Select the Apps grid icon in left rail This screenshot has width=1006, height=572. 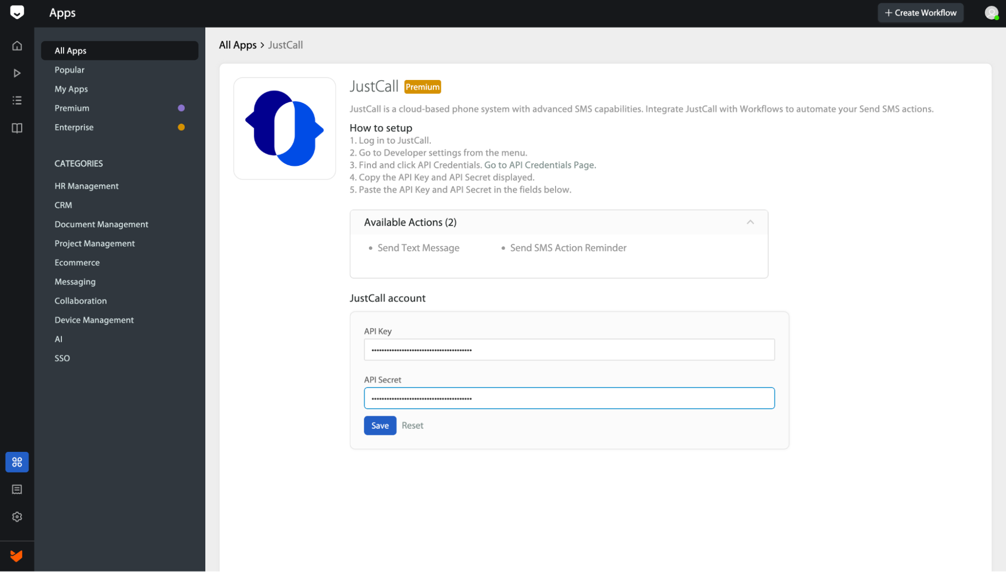click(17, 462)
